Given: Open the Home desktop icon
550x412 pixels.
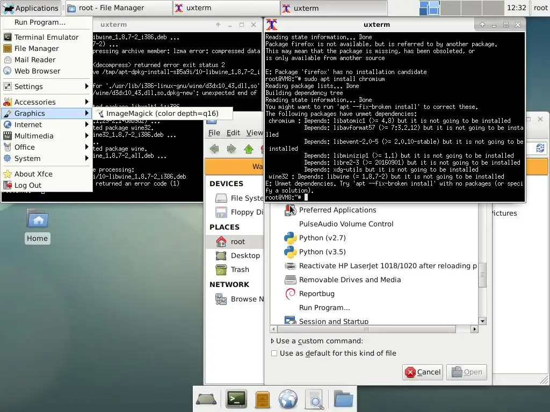Looking at the screenshot, I should [x=37, y=226].
